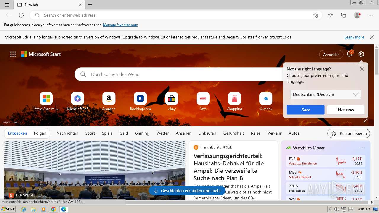Screen dimensions: 379x213
Task: Open the Amazon quick link
Action: tap(109, 101)
